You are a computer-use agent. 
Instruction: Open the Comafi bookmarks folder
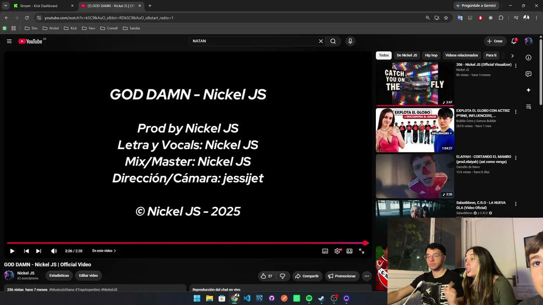coord(109,28)
